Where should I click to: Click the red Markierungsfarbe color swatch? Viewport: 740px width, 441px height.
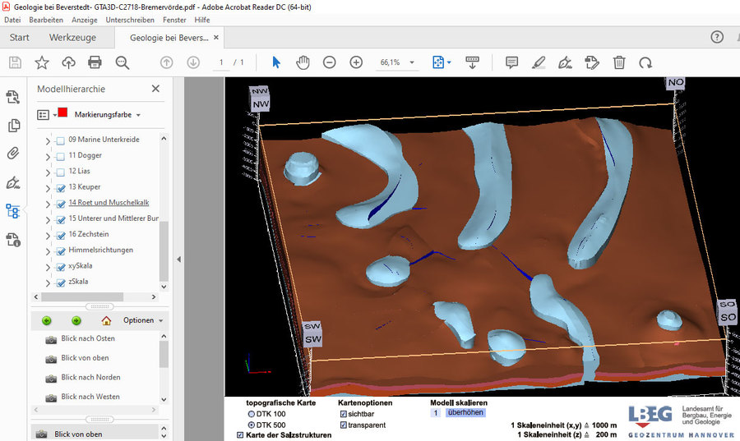click(63, 113)
